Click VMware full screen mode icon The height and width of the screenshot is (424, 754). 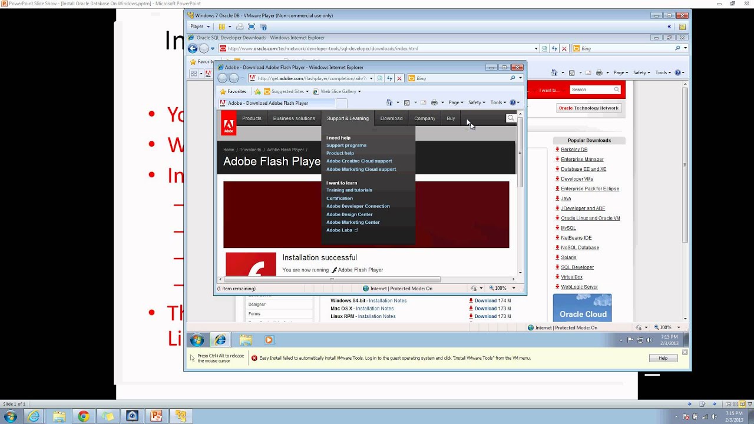[252, 26]
